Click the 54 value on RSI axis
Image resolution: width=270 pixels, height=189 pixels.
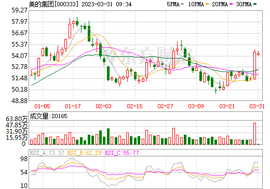24,172
